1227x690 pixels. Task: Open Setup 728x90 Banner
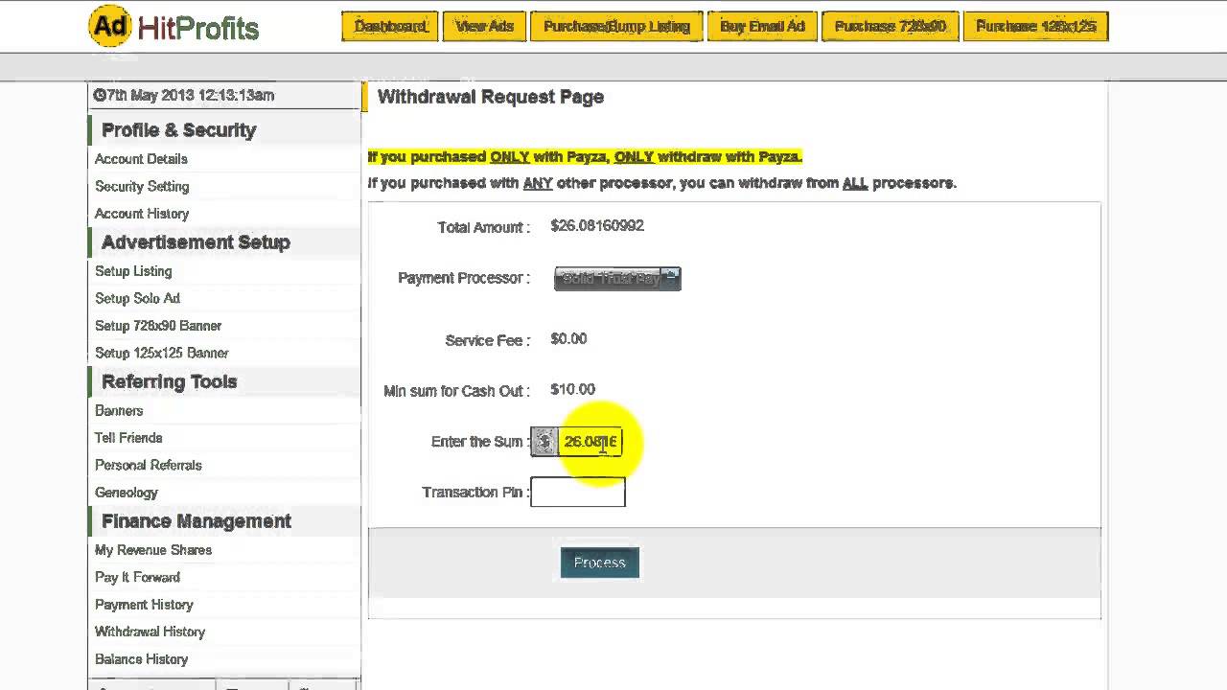pyautogui.click(x=158, y=326)
